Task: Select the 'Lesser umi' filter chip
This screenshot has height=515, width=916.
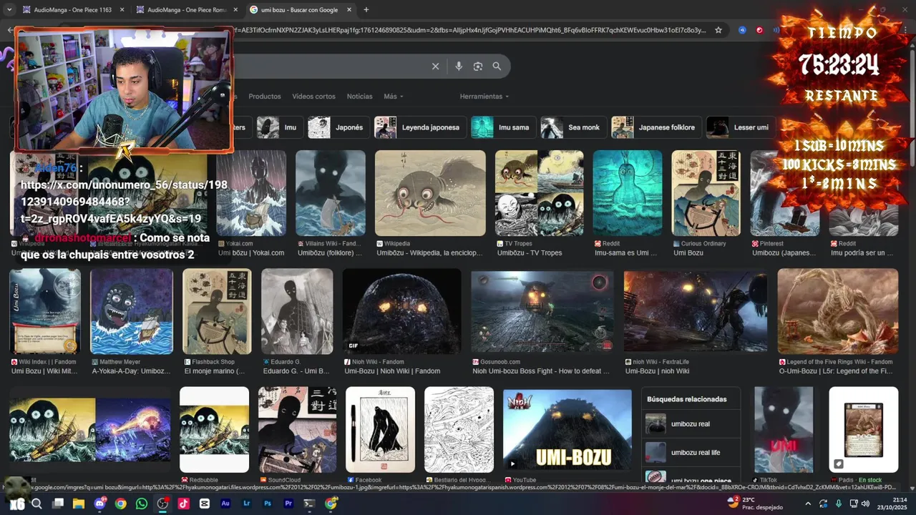Action: tap(741, 127)
